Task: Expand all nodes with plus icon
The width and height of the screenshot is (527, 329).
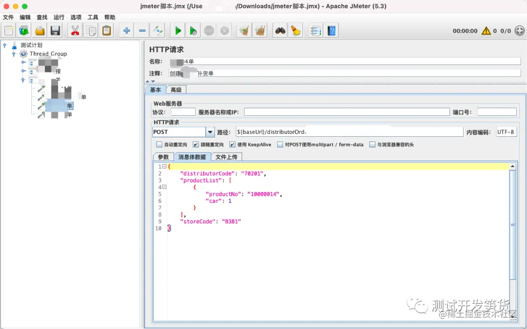Action: [127, 31]
